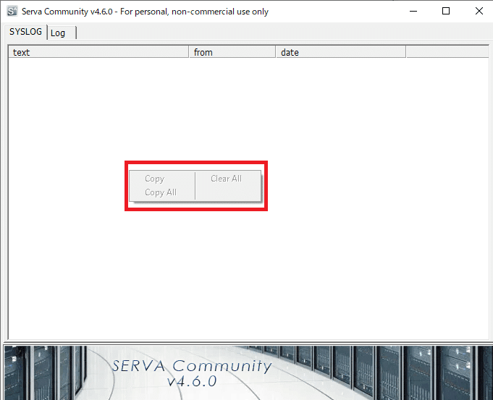Click the 'text' column header
Image resolution: width=493 pixels, height=400 pixels.
tap(98, 52)
